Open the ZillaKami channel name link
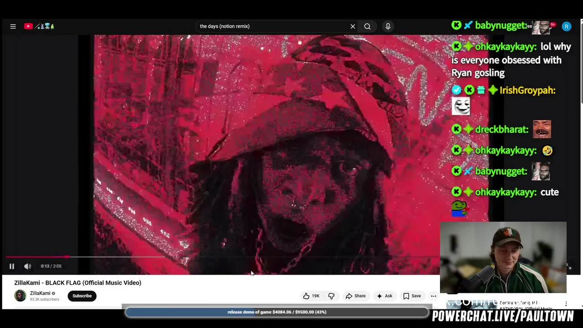Screen dimensions: 583x328 click(x=40, y=293)
